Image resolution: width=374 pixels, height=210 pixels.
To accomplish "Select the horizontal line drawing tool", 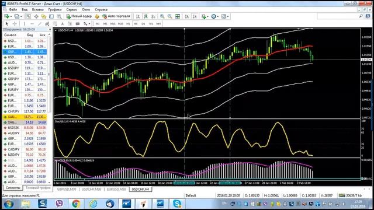I will 32,24.
